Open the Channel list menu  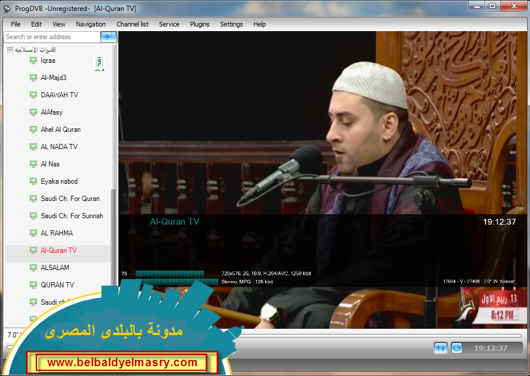coord(132,24)
